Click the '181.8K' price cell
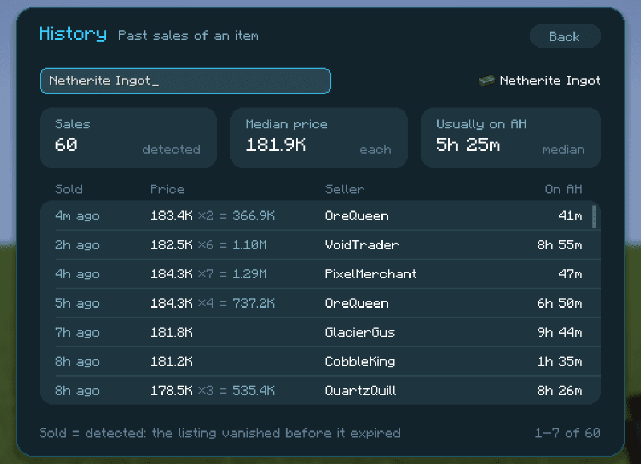641x464 pixels. pyautogui.click(x=171, y=333)
